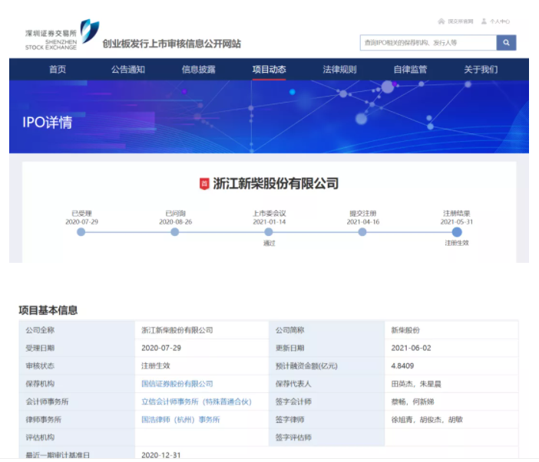Click the 注册生效 label under the timeline

point(457,243)
